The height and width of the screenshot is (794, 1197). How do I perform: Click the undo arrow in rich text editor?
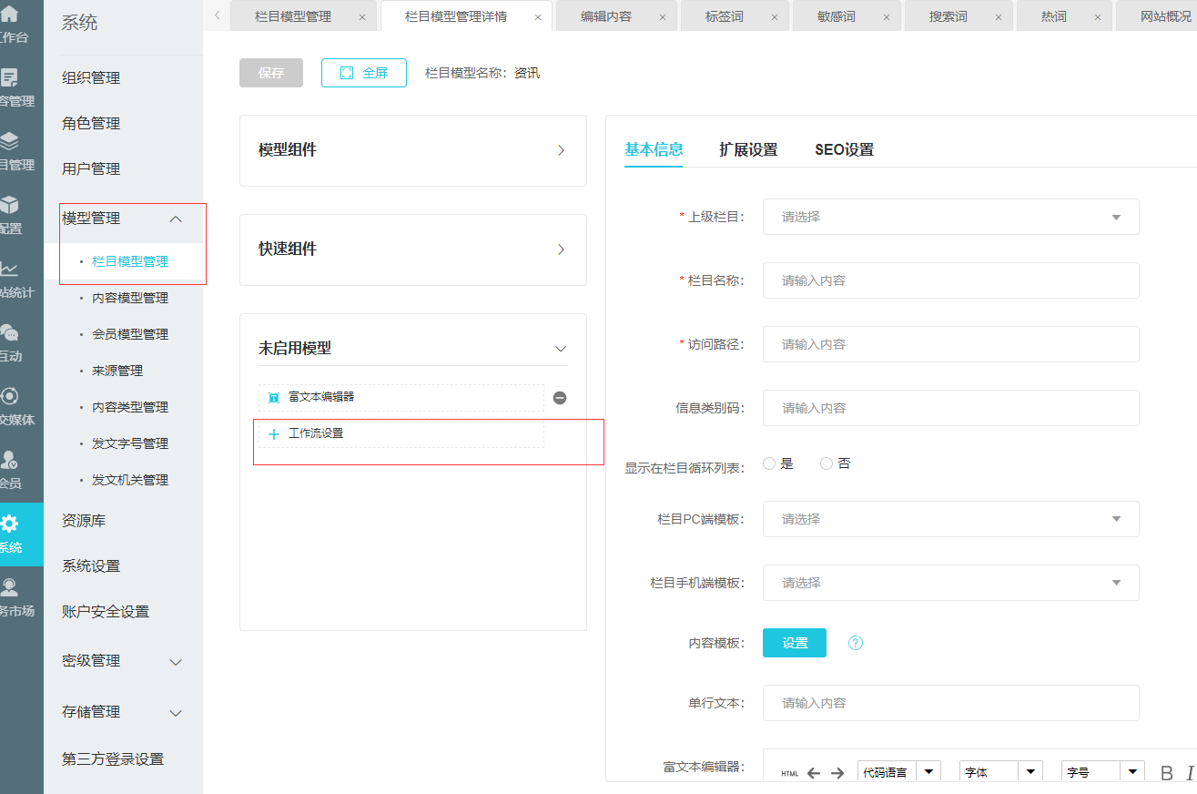(814, 773)
